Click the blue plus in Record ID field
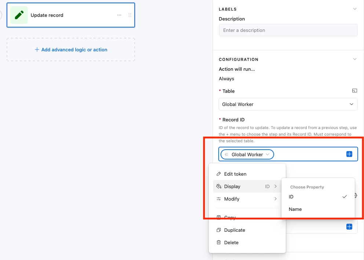Screen dimensions: 364x260 click(349, 154)
